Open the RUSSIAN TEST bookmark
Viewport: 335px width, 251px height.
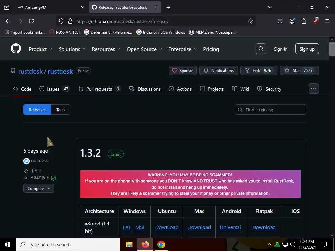click(x=65, y=32)
